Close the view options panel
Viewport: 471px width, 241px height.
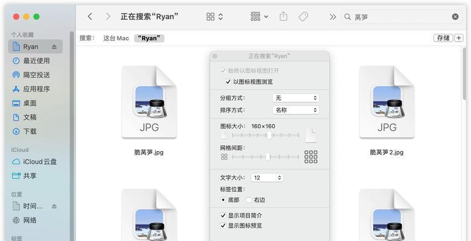coord(214,56)
